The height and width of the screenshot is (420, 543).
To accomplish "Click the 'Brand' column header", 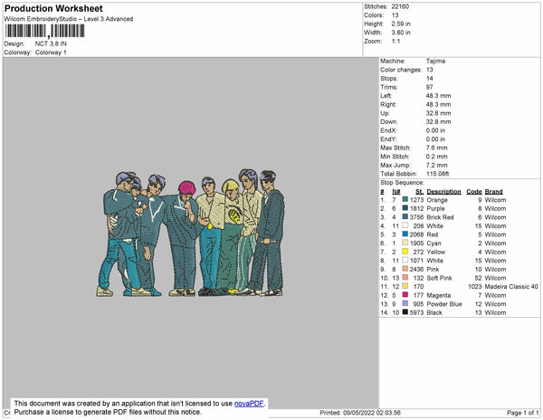I will [494, 192].
